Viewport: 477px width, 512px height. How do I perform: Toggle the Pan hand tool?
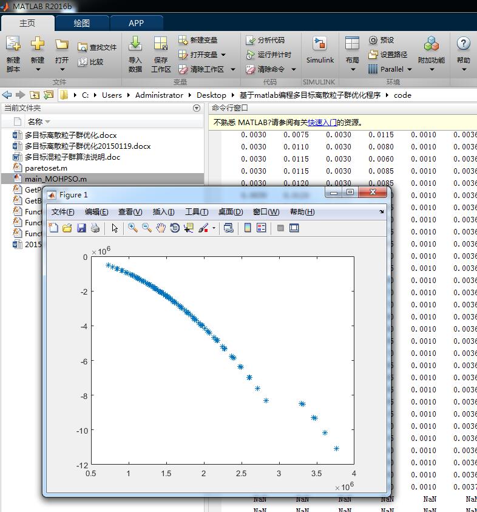161,228
